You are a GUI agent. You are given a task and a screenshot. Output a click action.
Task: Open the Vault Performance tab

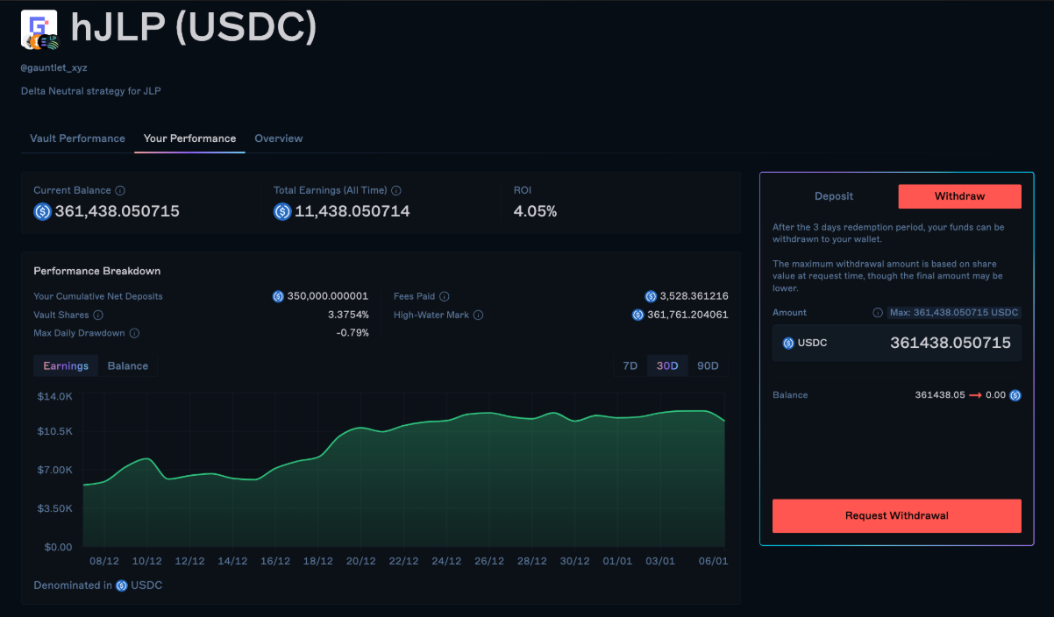77,138
